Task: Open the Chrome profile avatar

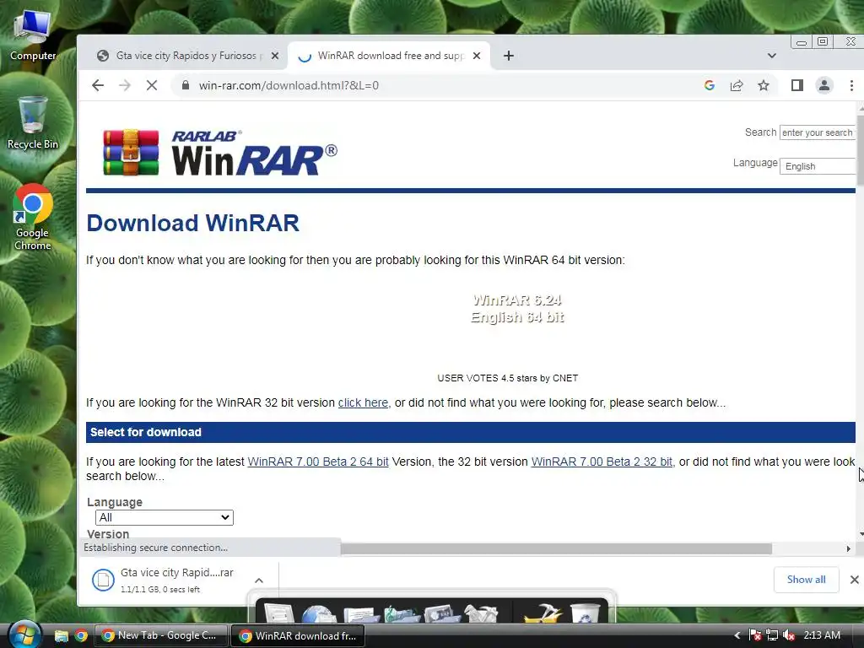Action: click(823, 85)
